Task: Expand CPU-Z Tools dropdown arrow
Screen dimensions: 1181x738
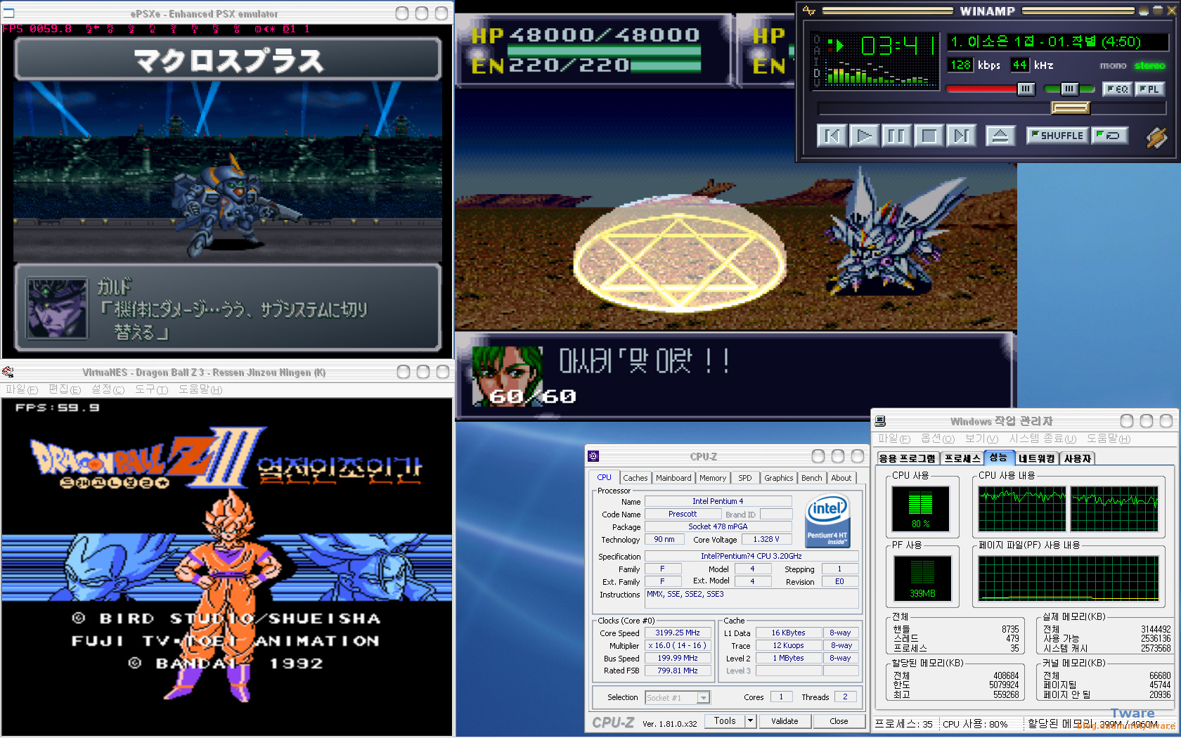Action: point(750,721)
